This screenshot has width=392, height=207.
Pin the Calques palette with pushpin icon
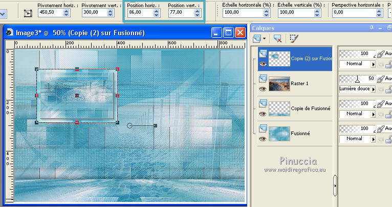[x=372, y=28]
